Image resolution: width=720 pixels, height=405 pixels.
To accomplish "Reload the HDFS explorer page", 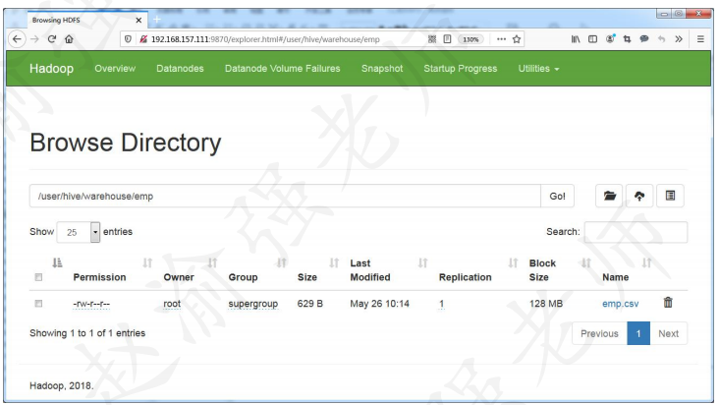I will [52, 39].
